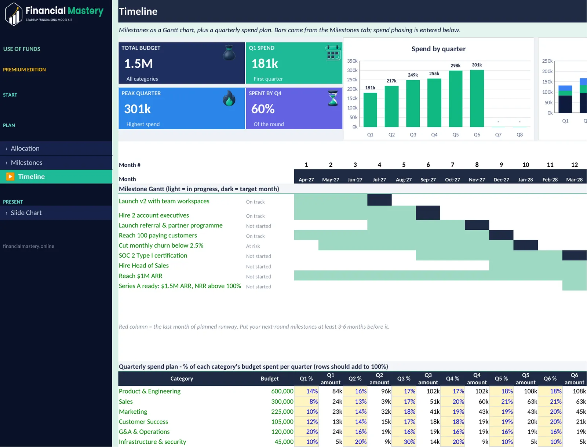This screenshot has width=587, height=447.
Task: Click the Q4 bar labeled 255k in chart
Action: pos(434,103)
